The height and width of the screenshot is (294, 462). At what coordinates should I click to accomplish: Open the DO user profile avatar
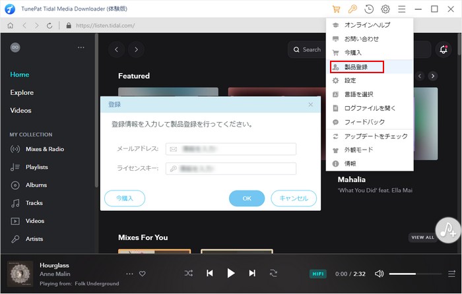coord(15,47)
